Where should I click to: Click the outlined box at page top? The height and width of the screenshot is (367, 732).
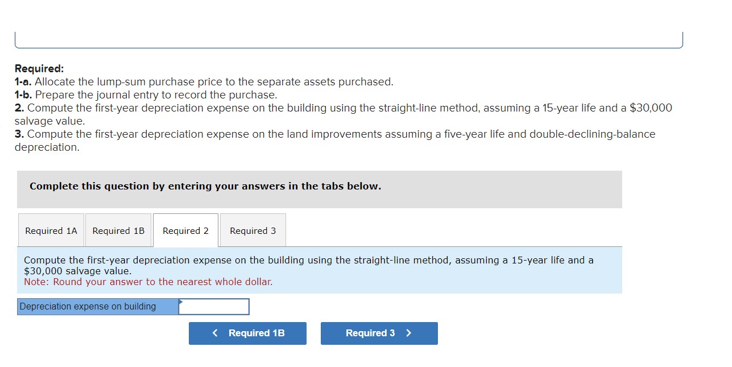point(348,41)
